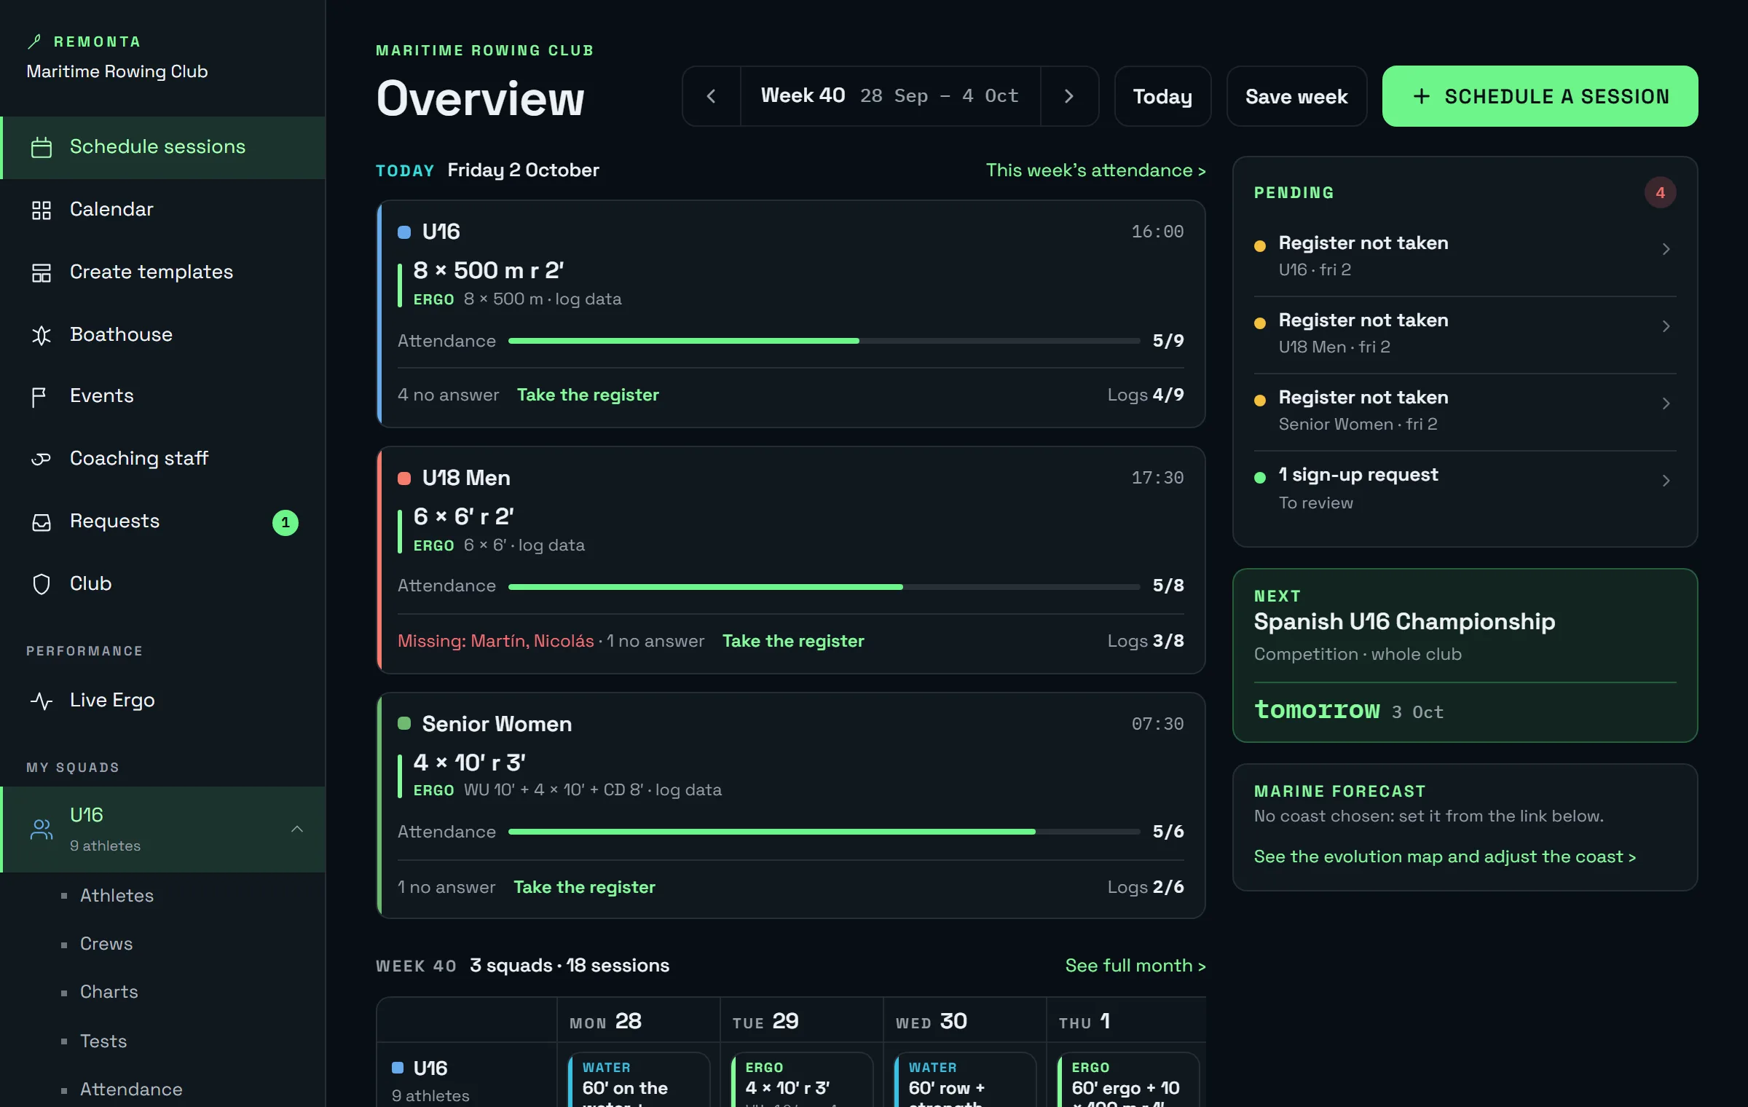
Task: Open Charts under U16 squad
Action: click(109, 992)
